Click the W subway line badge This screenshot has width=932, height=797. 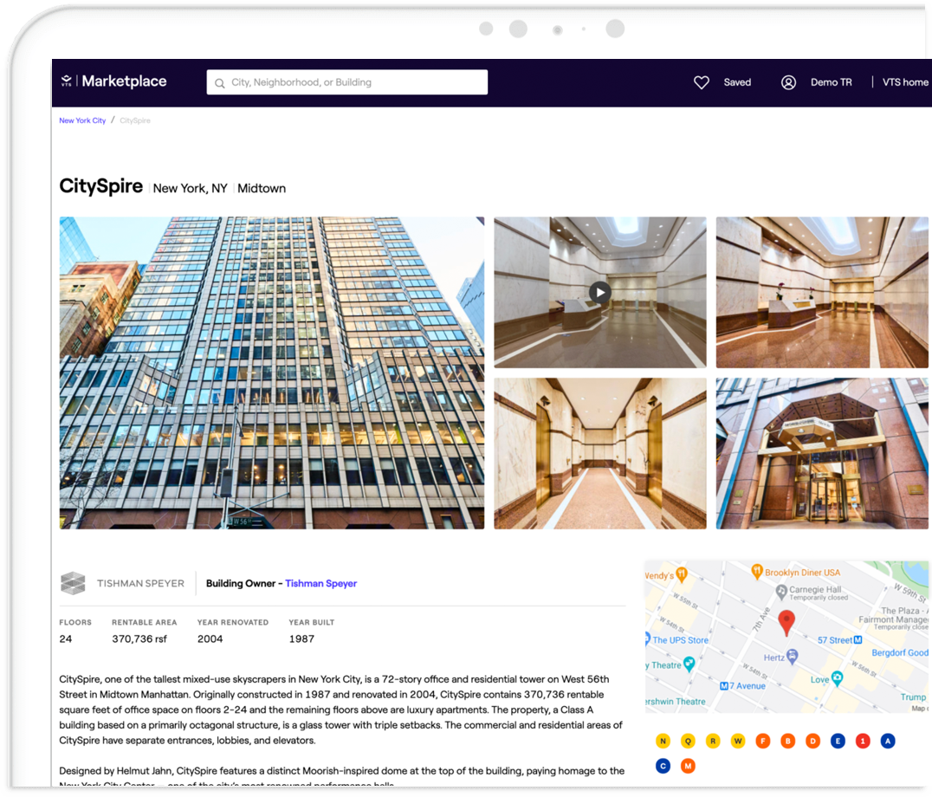click(738, 742)
